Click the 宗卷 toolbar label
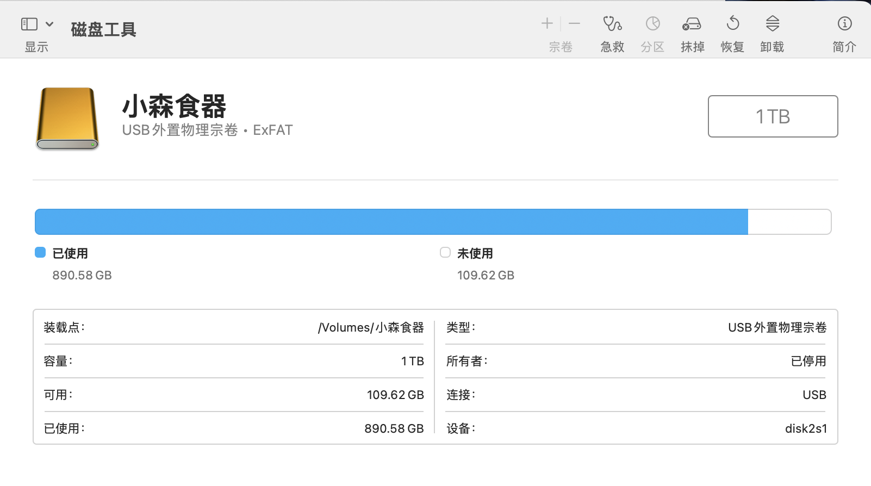Viewport: 871px width, 486px height. coord(561,47)
